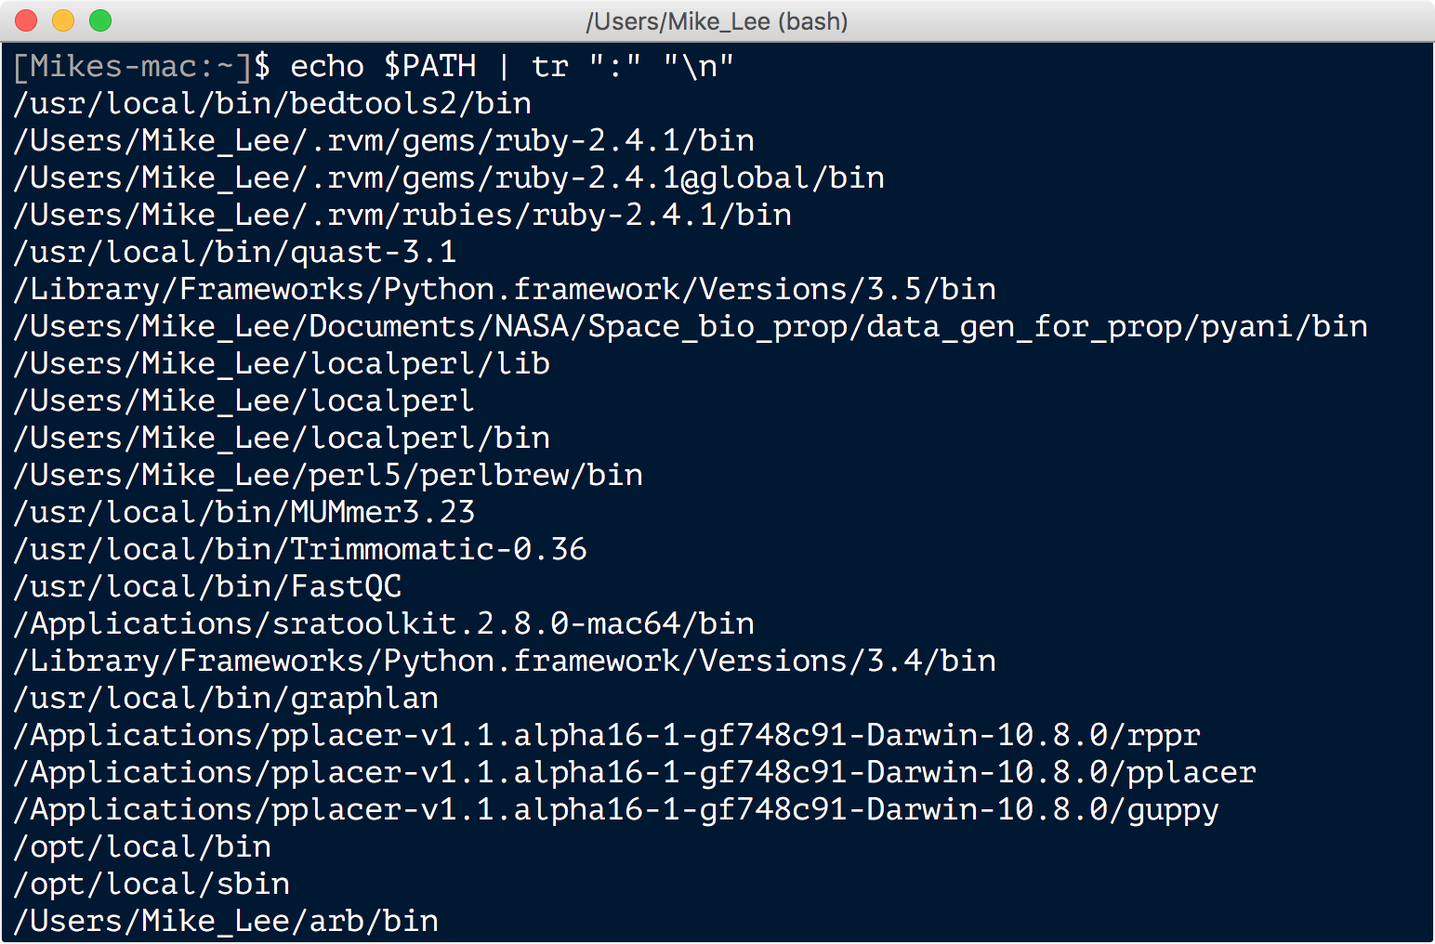This screenshot has width=1435, height=944.
Task: Click the red close window button
Action: (26, 20)
